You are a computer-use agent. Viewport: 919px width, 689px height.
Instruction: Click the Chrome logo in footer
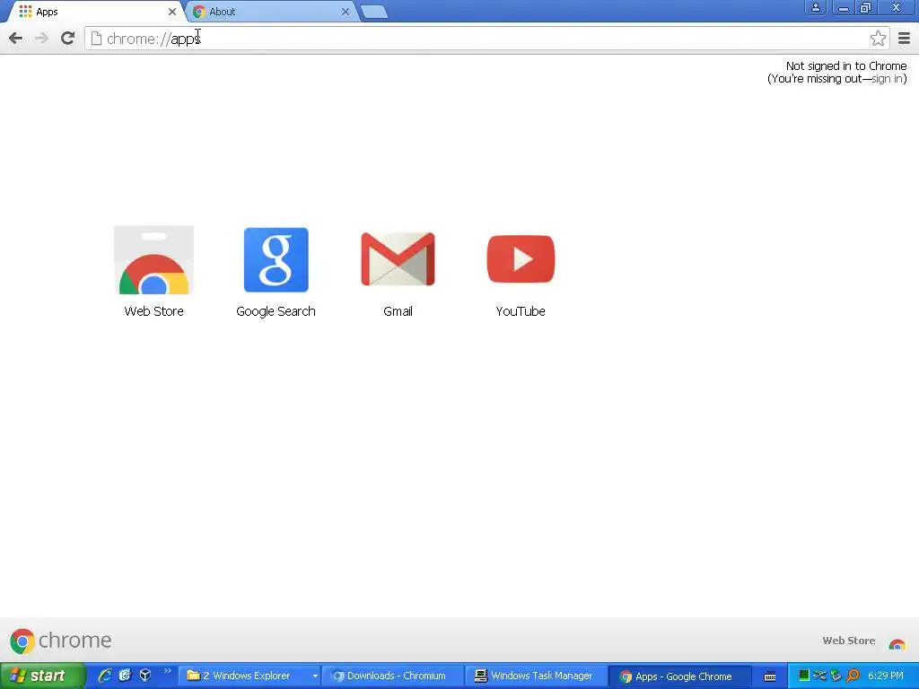60,641
